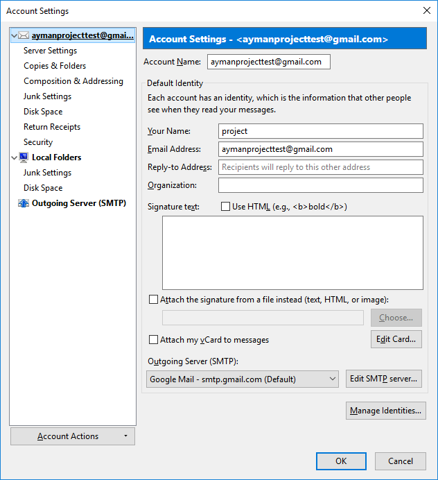438x480 pixels.
Task: Click inside the Signature text area
Action: pyautogui.click(x=292, y=253)
